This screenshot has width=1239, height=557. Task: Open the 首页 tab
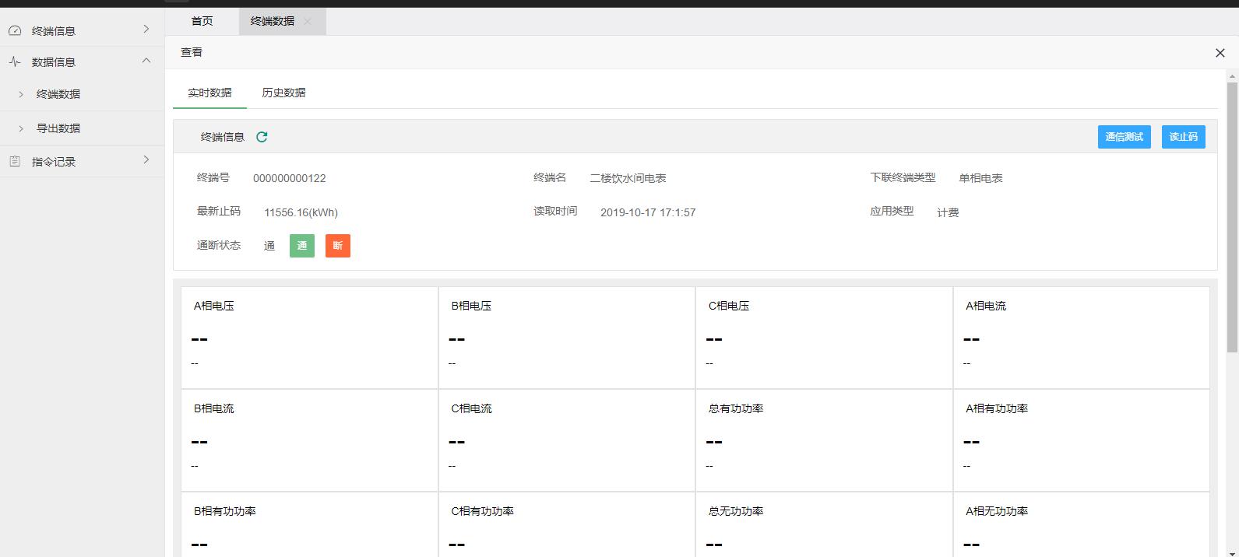pyautogui.click(x=202, y=21)
